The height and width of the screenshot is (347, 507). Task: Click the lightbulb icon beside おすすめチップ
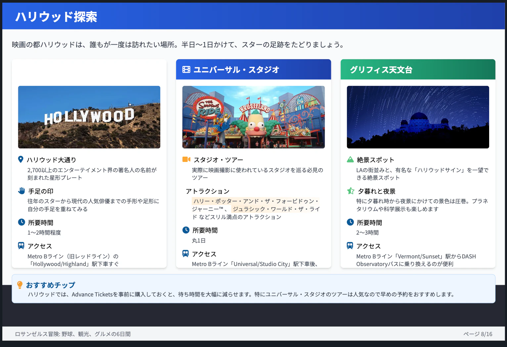click(20, 285)
